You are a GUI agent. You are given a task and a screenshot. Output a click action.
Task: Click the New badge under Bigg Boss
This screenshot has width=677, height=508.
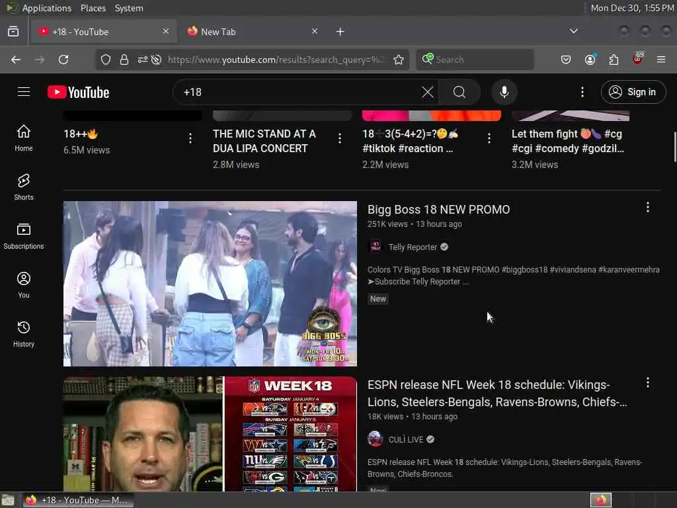coord(378,298)
